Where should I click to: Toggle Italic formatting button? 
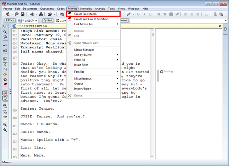click(145, 14)
